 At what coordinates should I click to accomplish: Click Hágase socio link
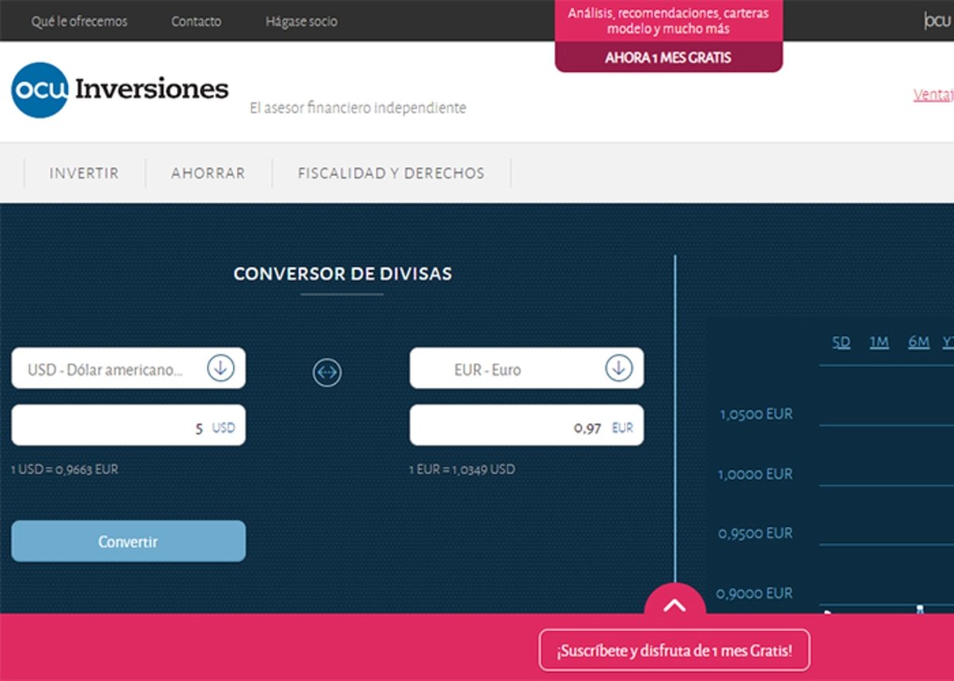301,21
